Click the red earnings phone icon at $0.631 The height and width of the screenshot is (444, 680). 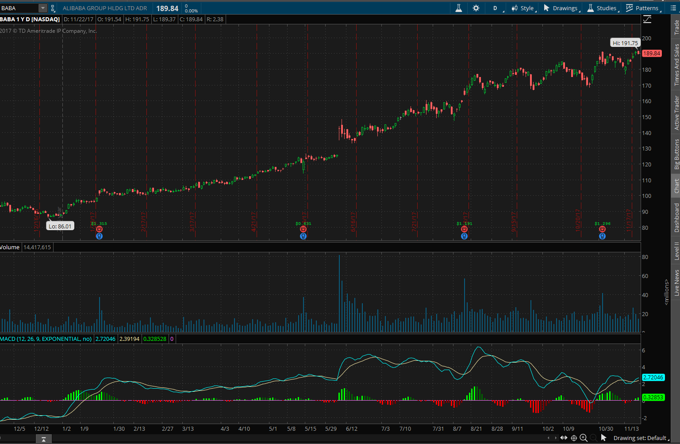tap(303, 229)
